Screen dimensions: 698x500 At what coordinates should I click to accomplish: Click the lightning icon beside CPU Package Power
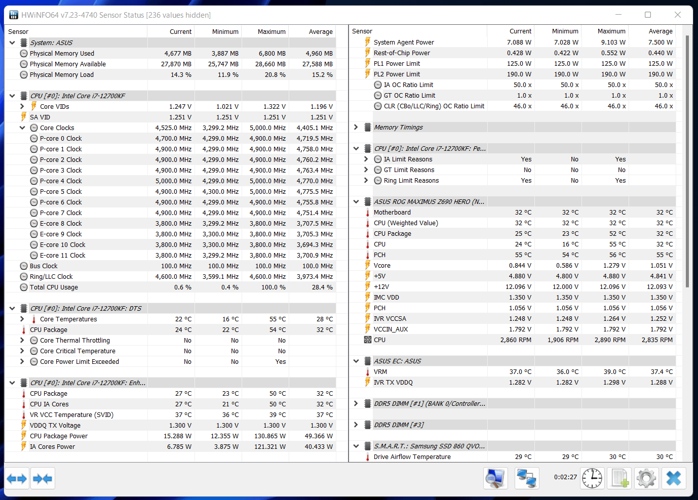[24, 436]
